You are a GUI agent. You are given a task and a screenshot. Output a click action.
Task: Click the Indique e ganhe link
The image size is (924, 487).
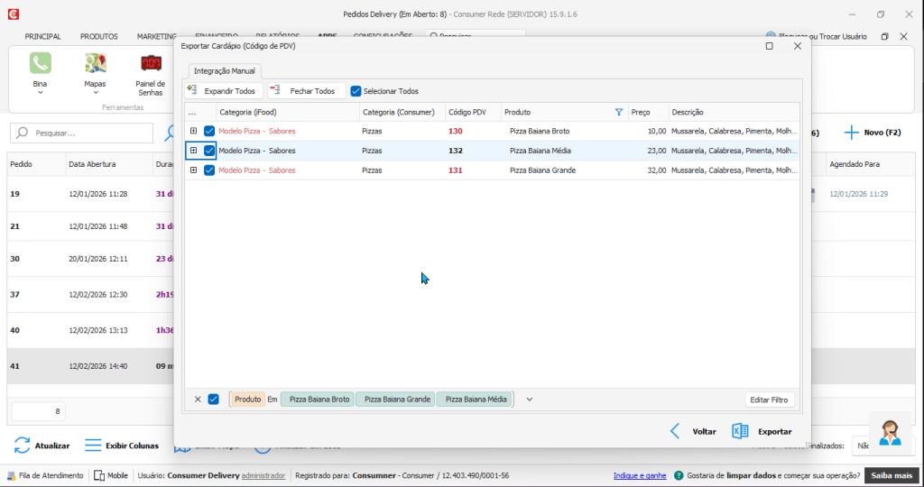click(x=640, y=475)
